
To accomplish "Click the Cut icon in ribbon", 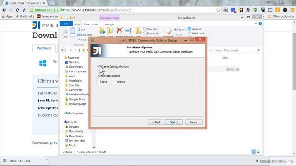I will (81, 30).
